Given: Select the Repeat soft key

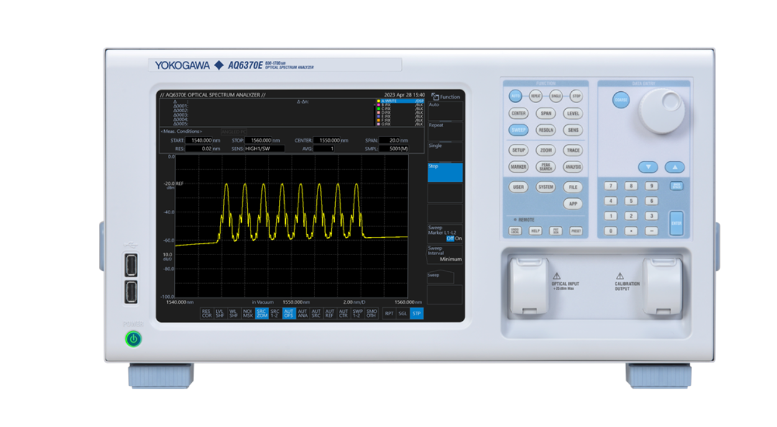Looking at the screenshot, I should click(x=444, y=131).
